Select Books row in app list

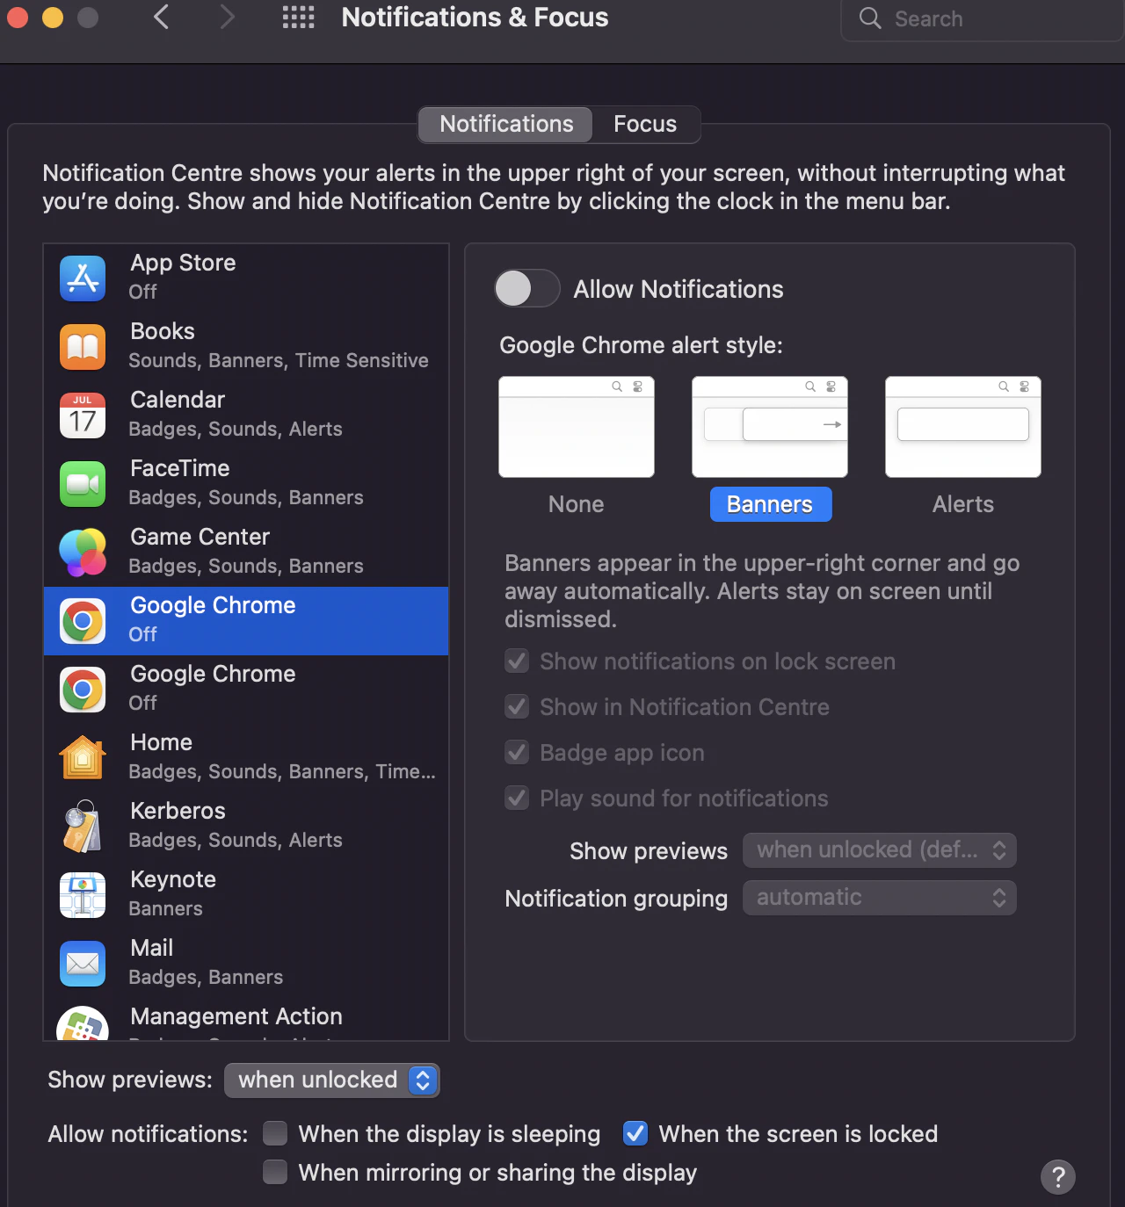pos(246,346)
